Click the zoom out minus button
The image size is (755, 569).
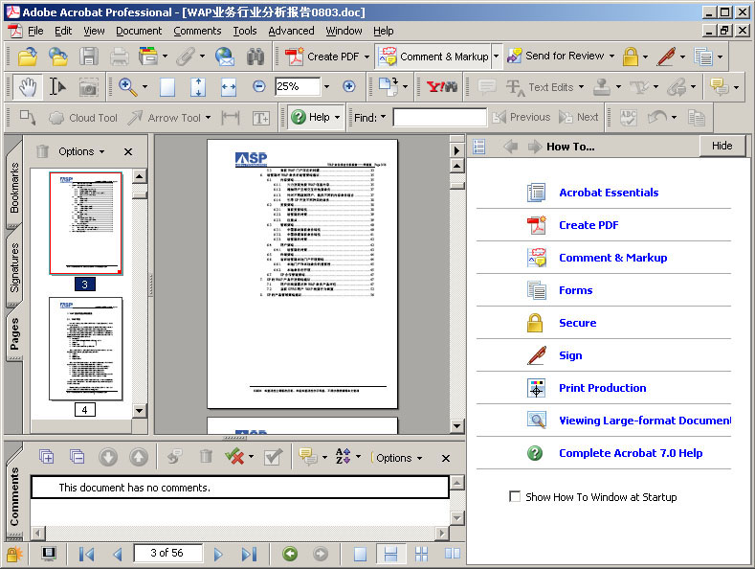tap(258, 86)
